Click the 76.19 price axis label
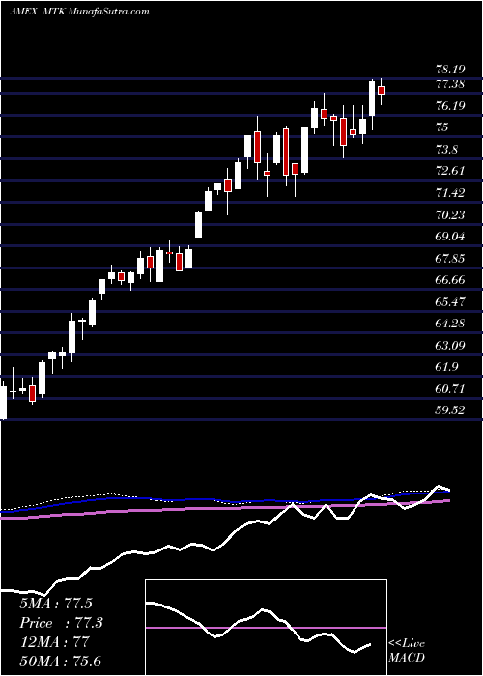 pos(451,106)
